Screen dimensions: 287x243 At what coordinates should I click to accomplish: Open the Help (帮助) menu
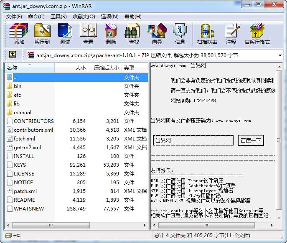[133, 17]
